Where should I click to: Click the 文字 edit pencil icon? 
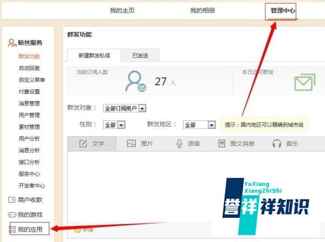point(83,144)
